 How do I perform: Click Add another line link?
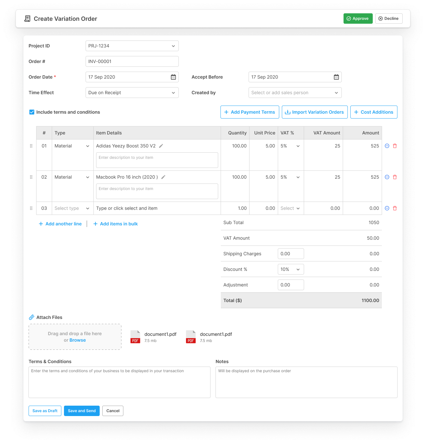60,224
